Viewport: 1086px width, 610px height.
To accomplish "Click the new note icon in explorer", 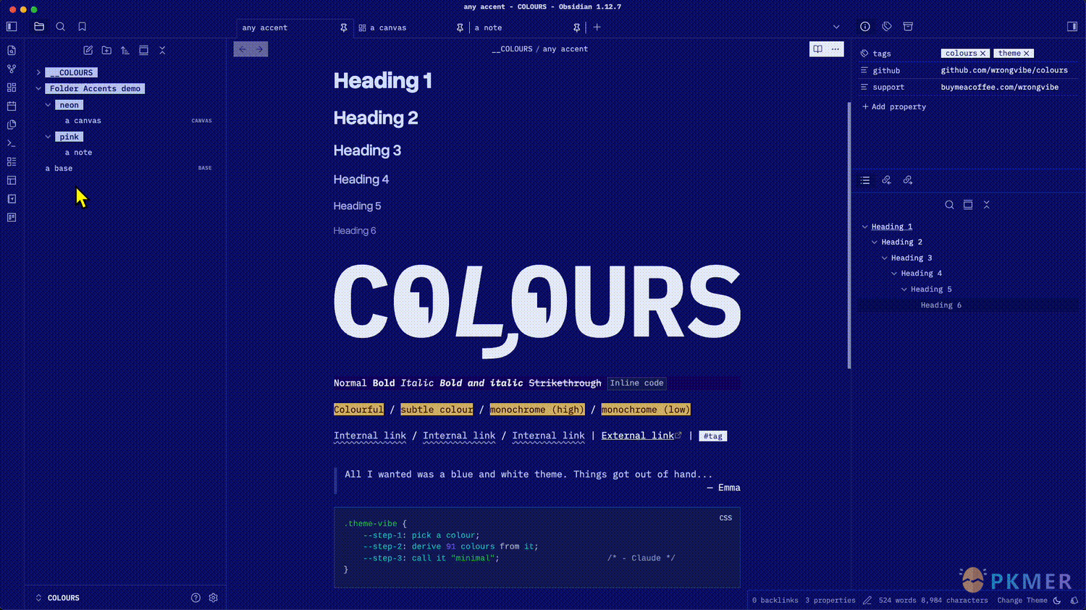I will point(88,51).
